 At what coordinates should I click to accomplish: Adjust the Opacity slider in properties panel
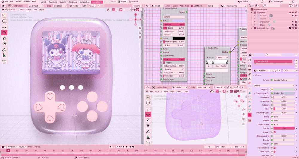click(284, 128)
